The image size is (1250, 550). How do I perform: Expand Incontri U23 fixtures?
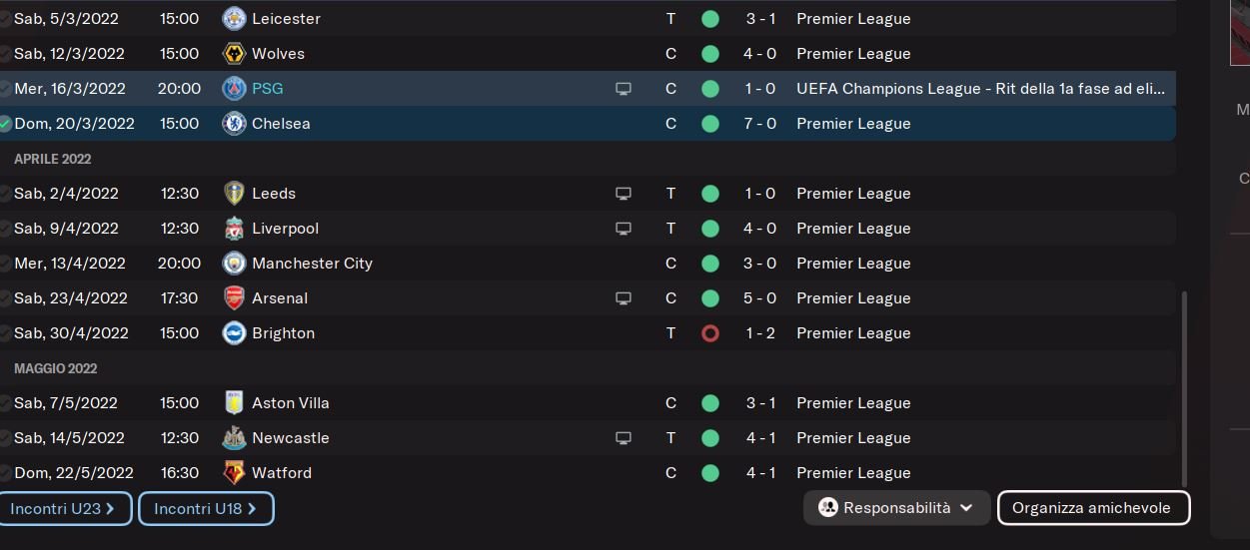(x=64, y=509)
